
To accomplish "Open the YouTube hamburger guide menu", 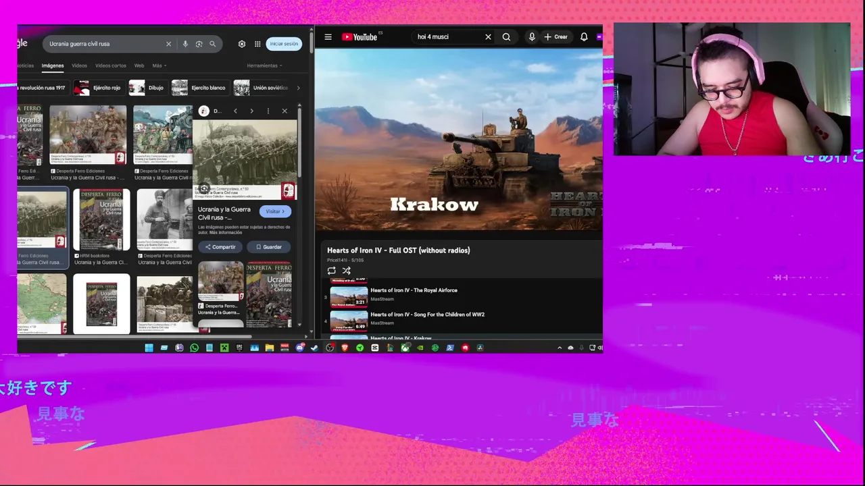I will coord(328,37).
